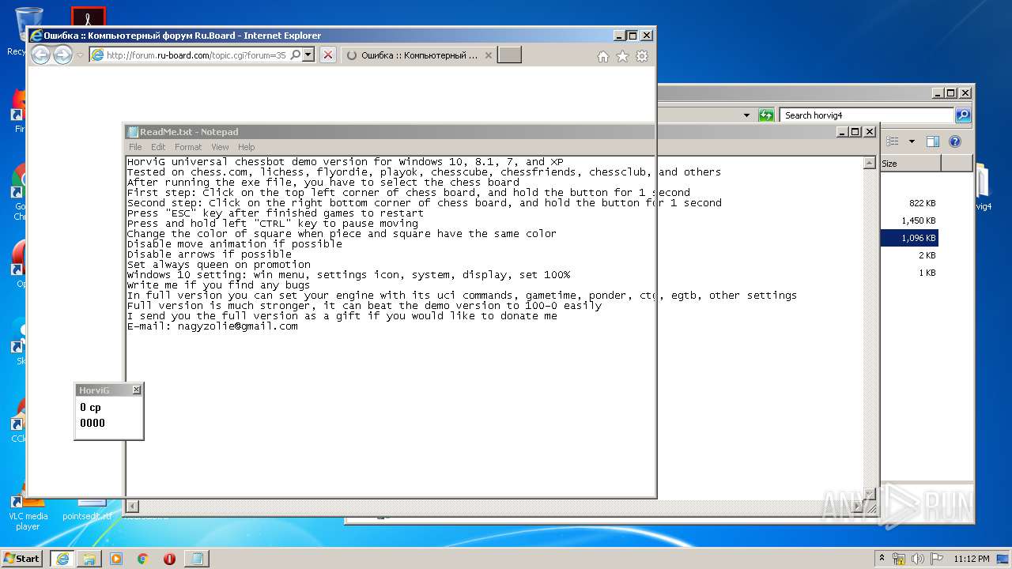The width and height of the screenshot is (1012, 569).
Task: Select the 822 KB file row in Explorer
Action: point(909,203)
